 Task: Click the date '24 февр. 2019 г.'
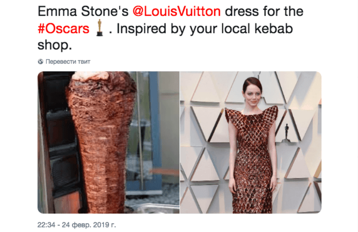tap(89, 225)
